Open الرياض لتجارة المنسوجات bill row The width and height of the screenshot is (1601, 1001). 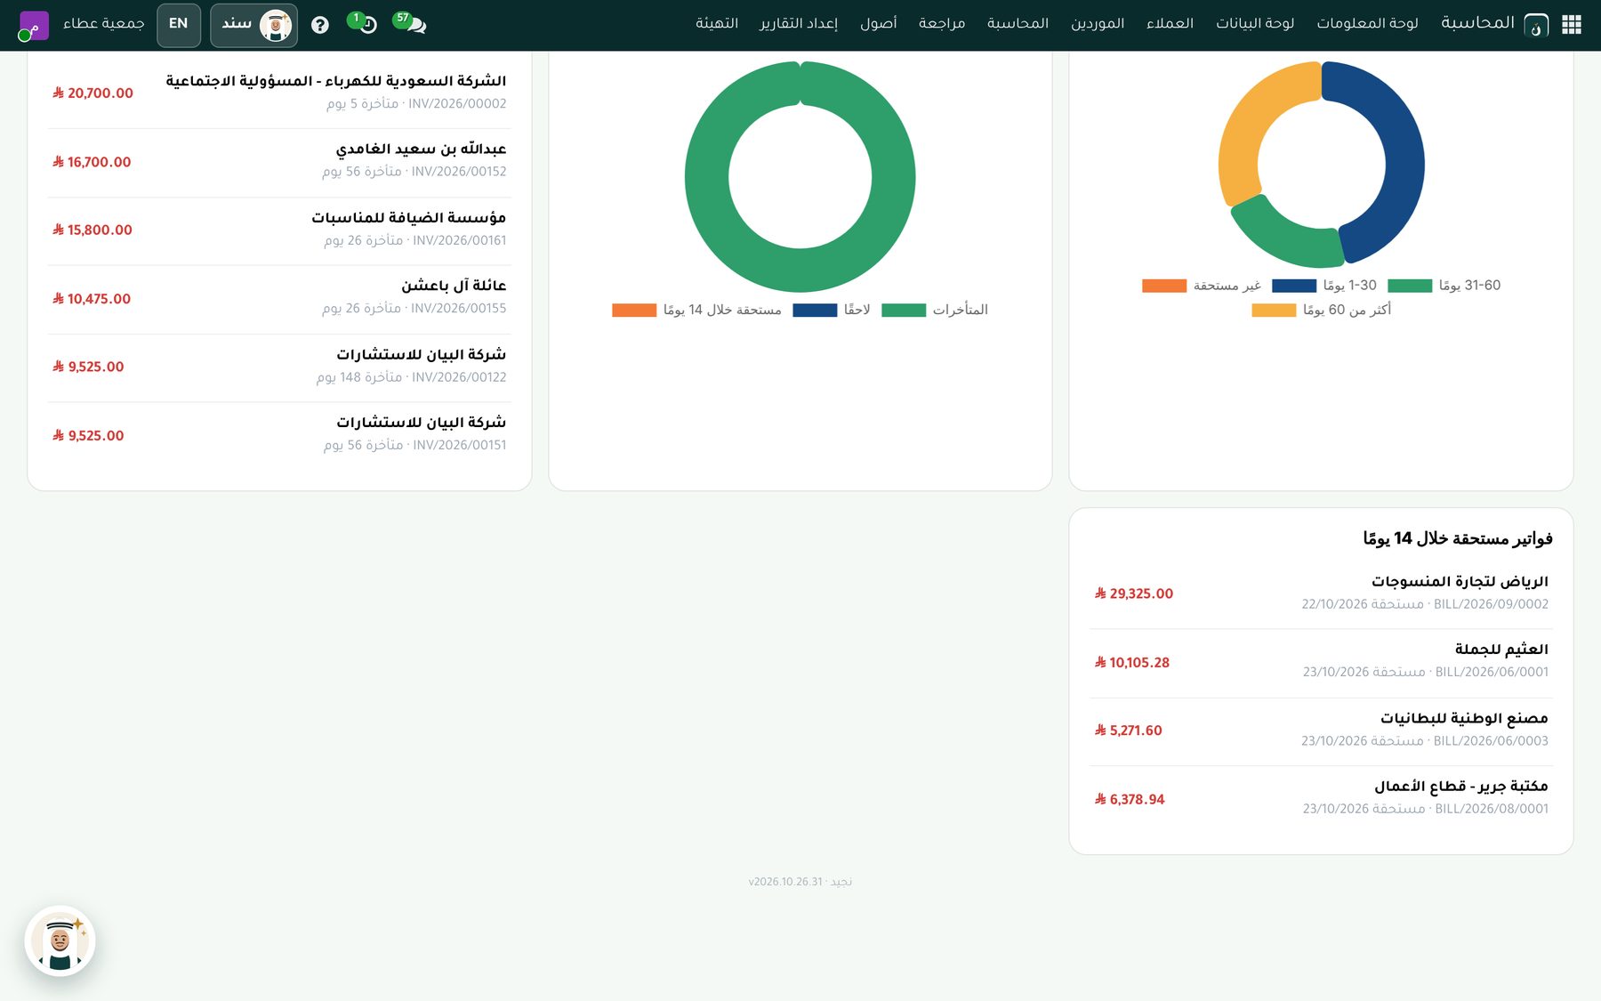[x=1321, y=593]
